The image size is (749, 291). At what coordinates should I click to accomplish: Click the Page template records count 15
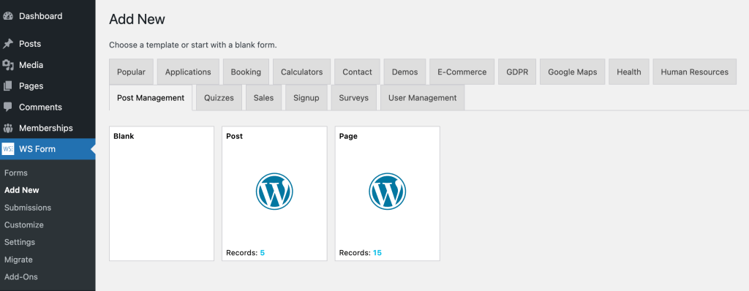click(377, 253)
